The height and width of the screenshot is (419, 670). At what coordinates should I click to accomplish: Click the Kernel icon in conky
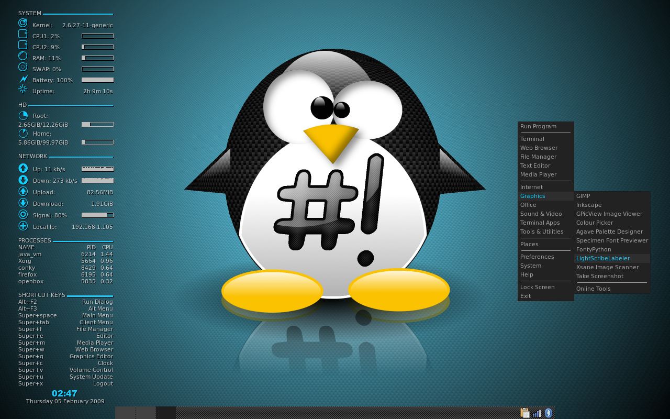pyautogui.click(x=23, y=23)
